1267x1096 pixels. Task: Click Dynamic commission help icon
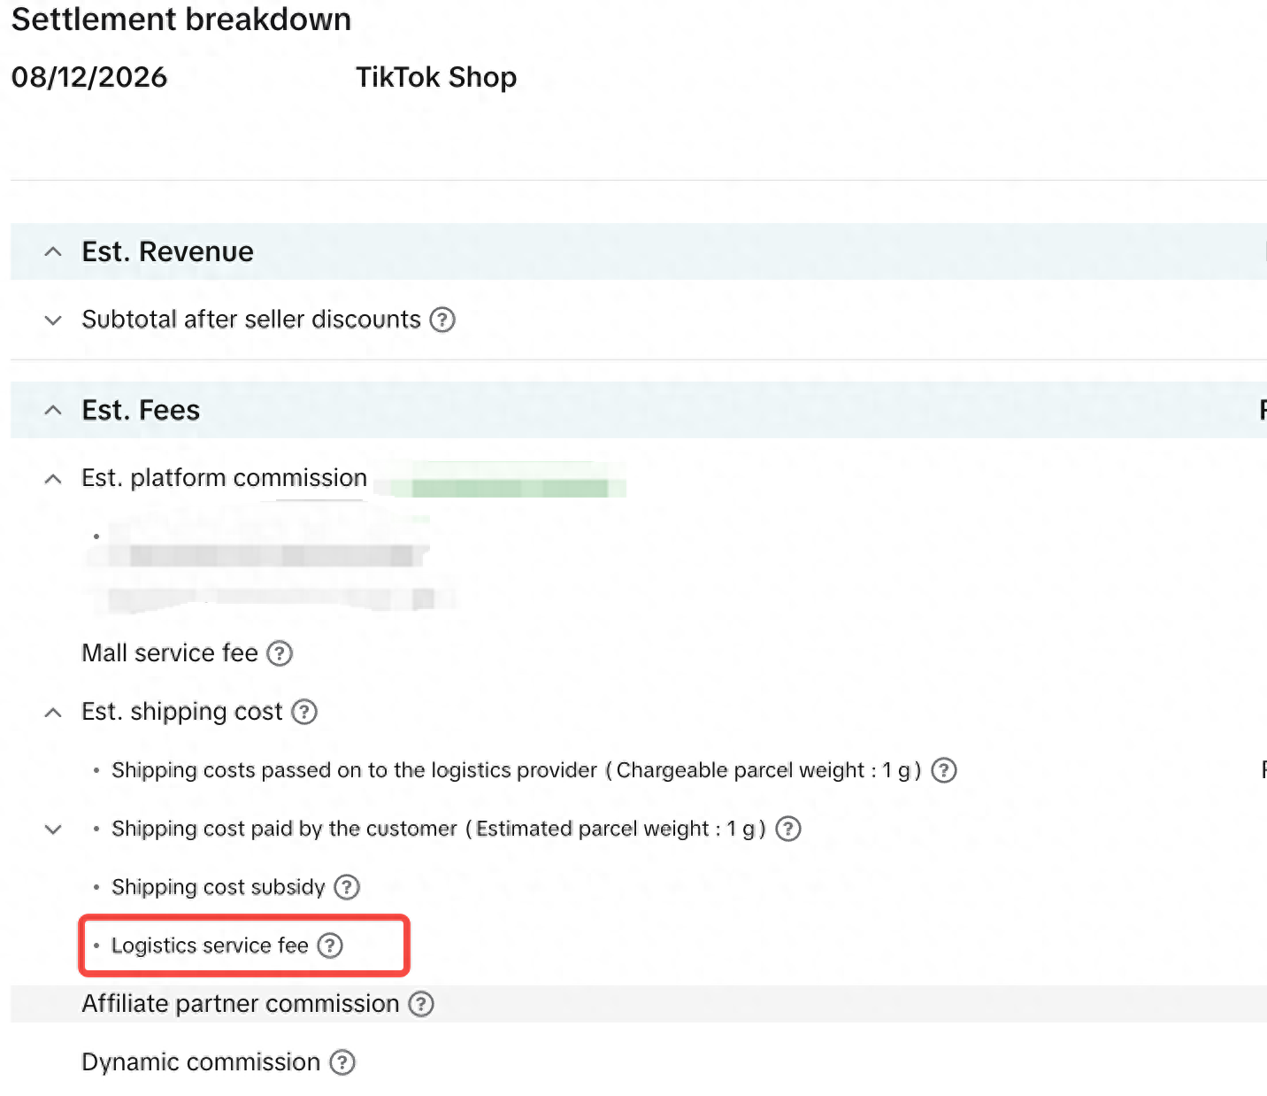coord(342,1062)
